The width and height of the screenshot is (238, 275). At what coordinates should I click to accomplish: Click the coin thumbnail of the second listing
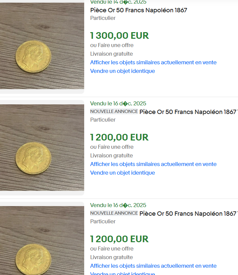tap(42, 147)
